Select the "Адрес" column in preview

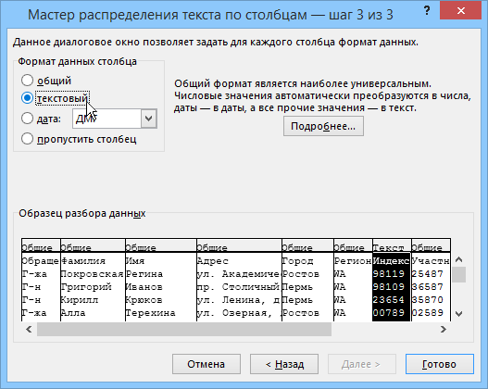tap(213, 261)
